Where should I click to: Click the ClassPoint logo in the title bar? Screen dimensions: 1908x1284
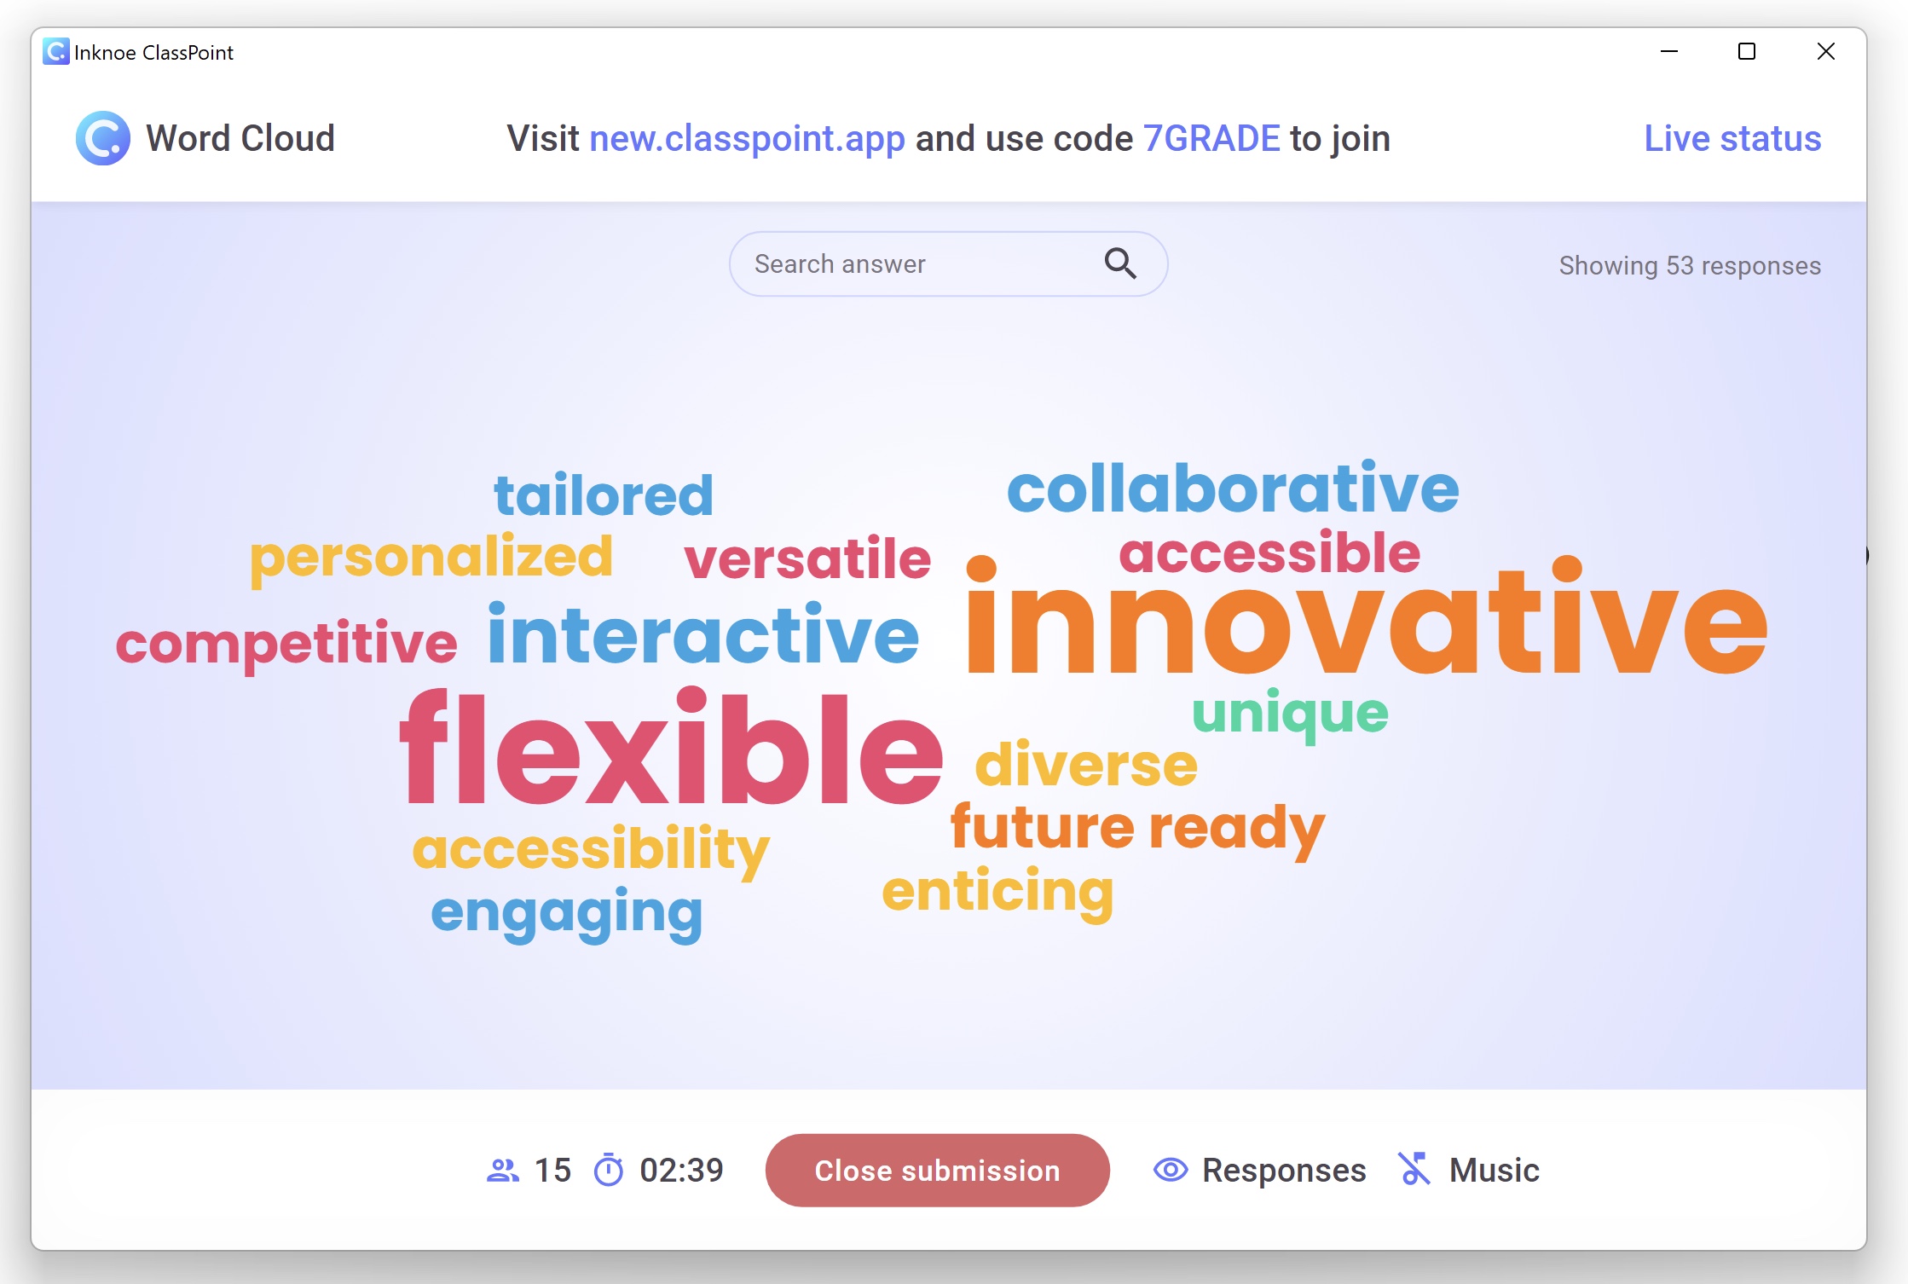pos(55,52)
